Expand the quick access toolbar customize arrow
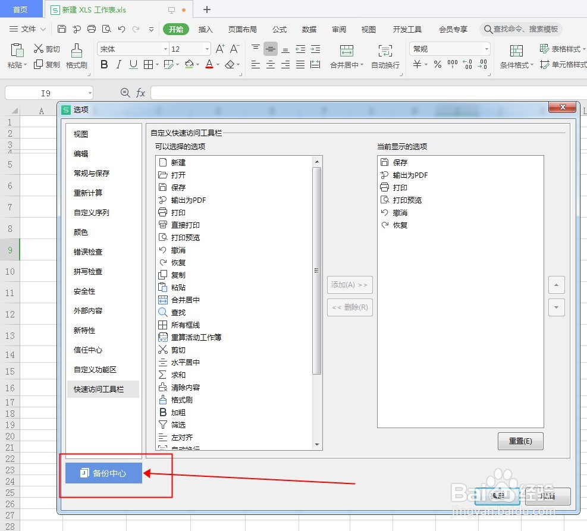This screenshot has height=531, width=587. (x=151, y=29)
